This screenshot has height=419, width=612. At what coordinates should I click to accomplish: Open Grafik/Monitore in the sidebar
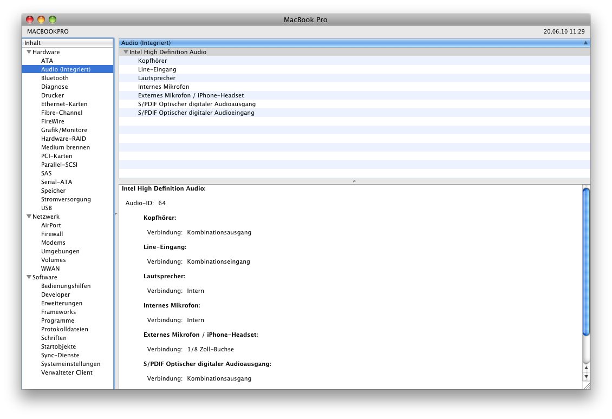(x=64, y=130)
